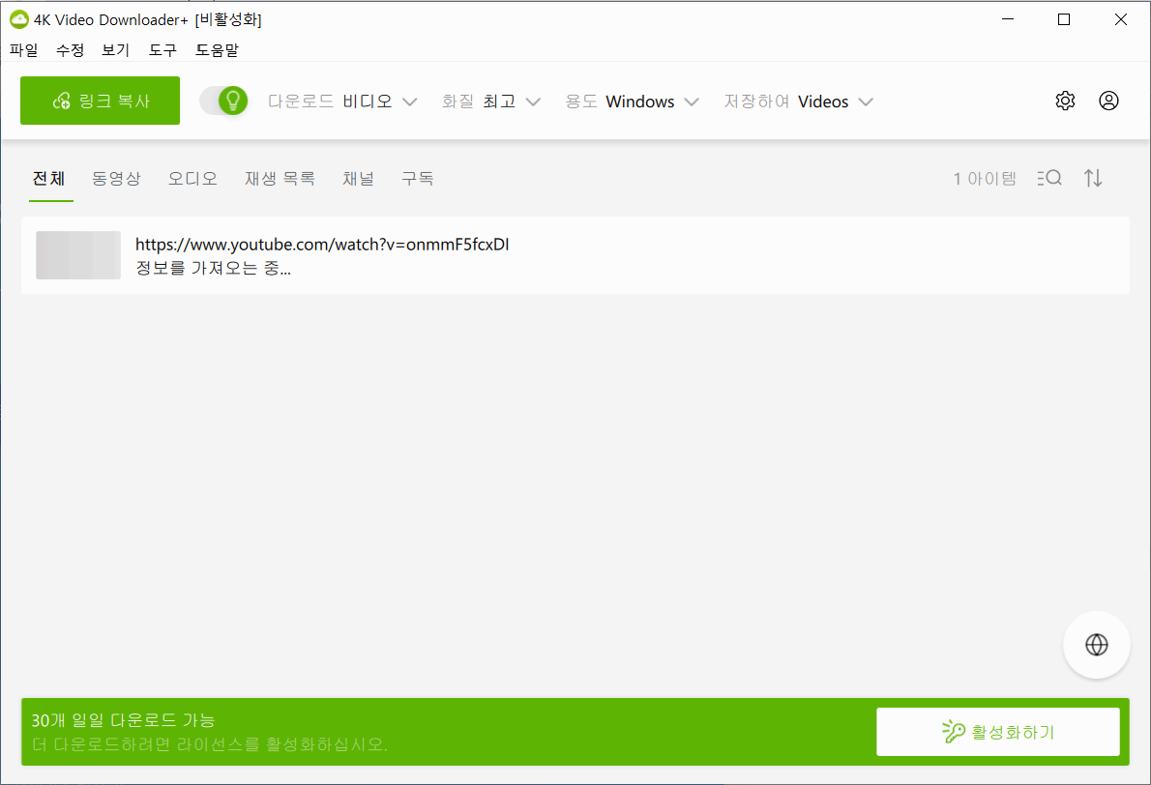Open the 도구 menu
The height and width of the screenshot is (785, 1151).
coord(162,50)
